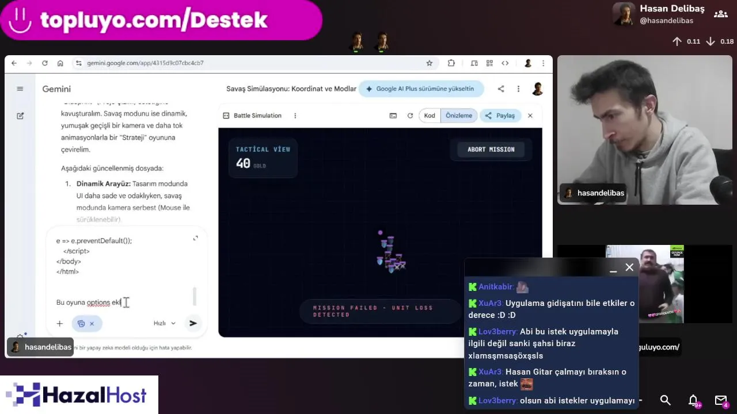The image size is (737, 414).
Task: Close the Battle Simulation canvas panel
Action: tap(530, 116)
